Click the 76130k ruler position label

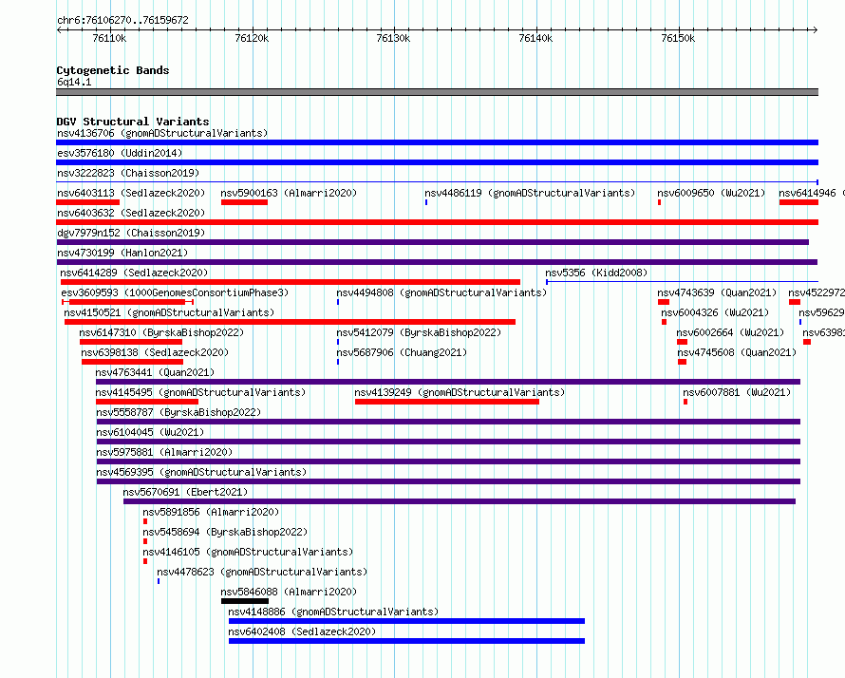(393, 38)
